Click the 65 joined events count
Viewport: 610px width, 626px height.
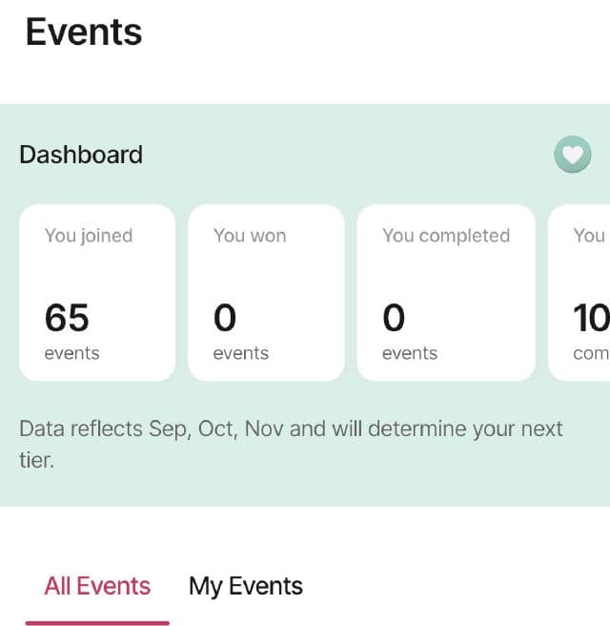pyautogui.click(x=67, y=318)
